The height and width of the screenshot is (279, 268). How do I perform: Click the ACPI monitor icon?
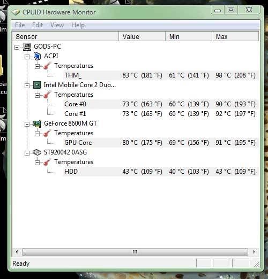[37, 56]
